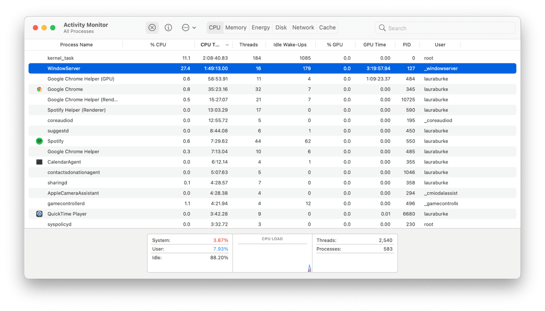Click 1085 idle wake-ups cell
This screenshot has width=545, height=311.
(x=305, y=58)
